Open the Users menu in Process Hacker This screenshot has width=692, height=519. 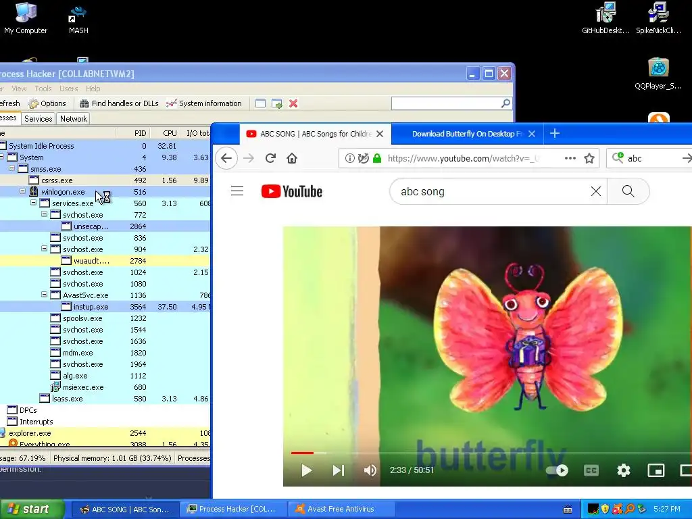pos(68,89)
